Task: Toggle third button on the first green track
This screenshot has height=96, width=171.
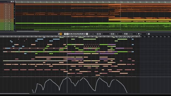Action: tap(9, 23)
